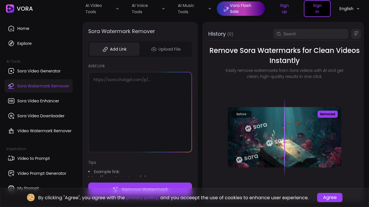Click the Sora video link input field

pos(140,112)
